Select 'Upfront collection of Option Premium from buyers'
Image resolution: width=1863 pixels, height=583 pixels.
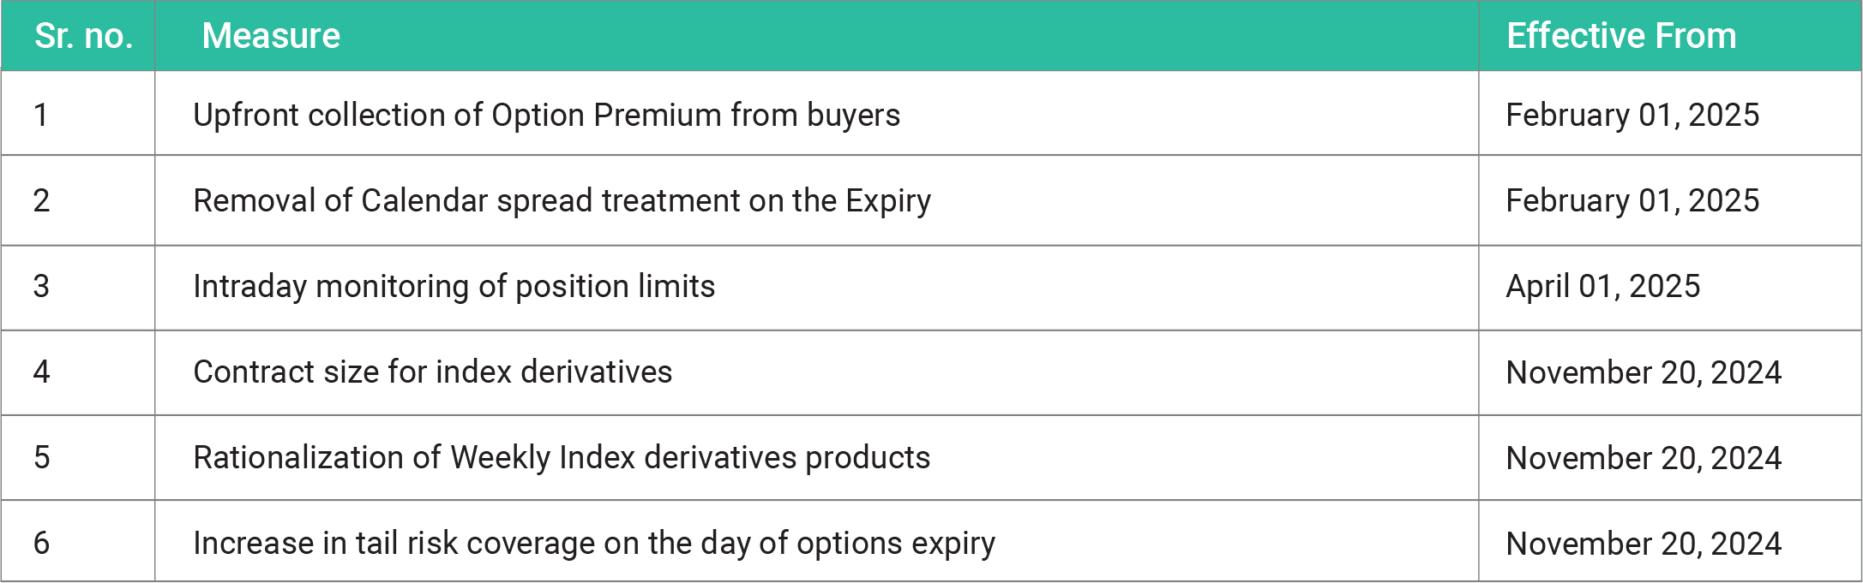[x=546, y=115]
